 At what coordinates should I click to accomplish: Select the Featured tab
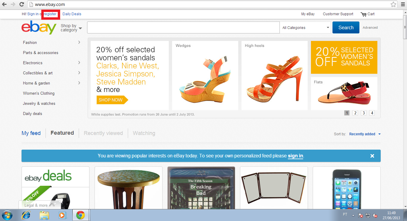click(62, 133)
